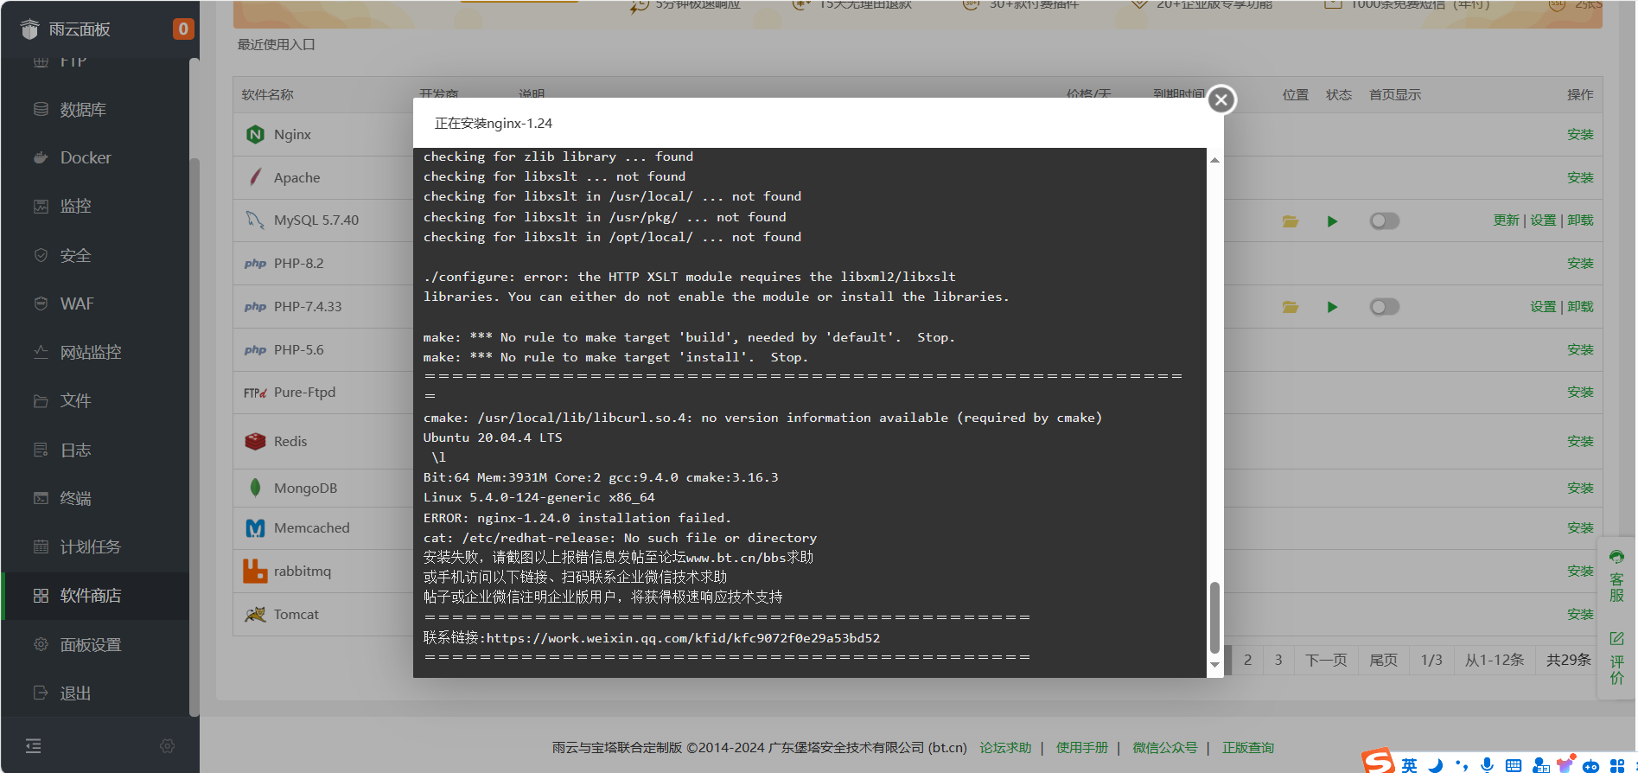Click Sogou soft keyboard icon
This screenshot has width=1638, height=773.
pyautogui.click(x=1514, y=765)
